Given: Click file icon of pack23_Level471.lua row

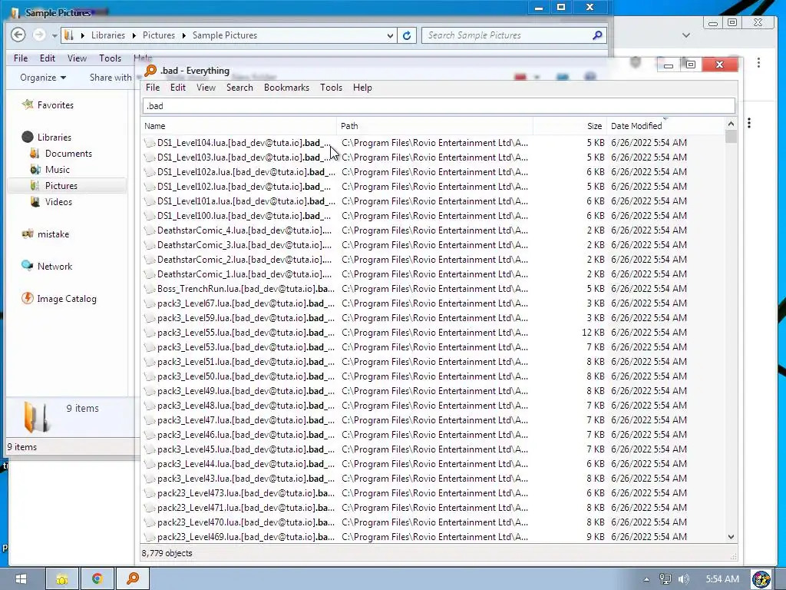Looking at the screenshot, I should (150, 508).
